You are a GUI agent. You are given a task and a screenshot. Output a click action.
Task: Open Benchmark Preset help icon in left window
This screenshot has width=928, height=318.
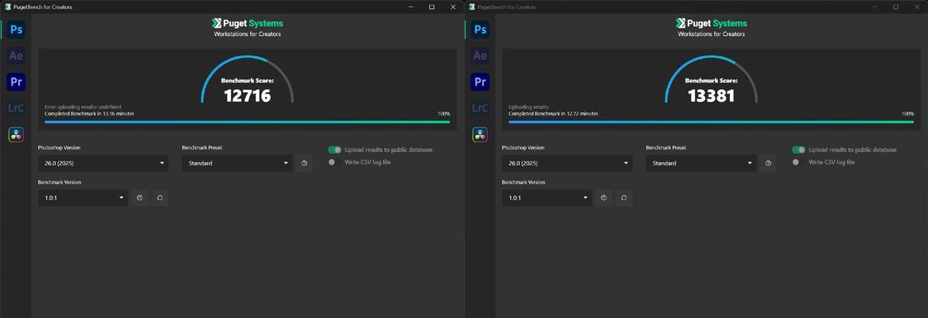[x=304, y=163]
